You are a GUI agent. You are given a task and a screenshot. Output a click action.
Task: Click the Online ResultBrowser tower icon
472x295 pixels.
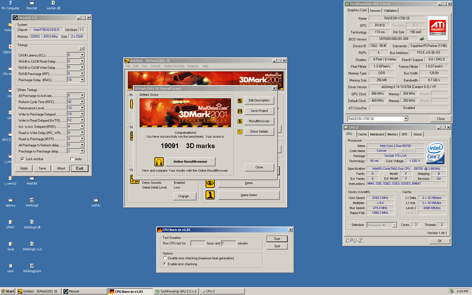point(159,162)
